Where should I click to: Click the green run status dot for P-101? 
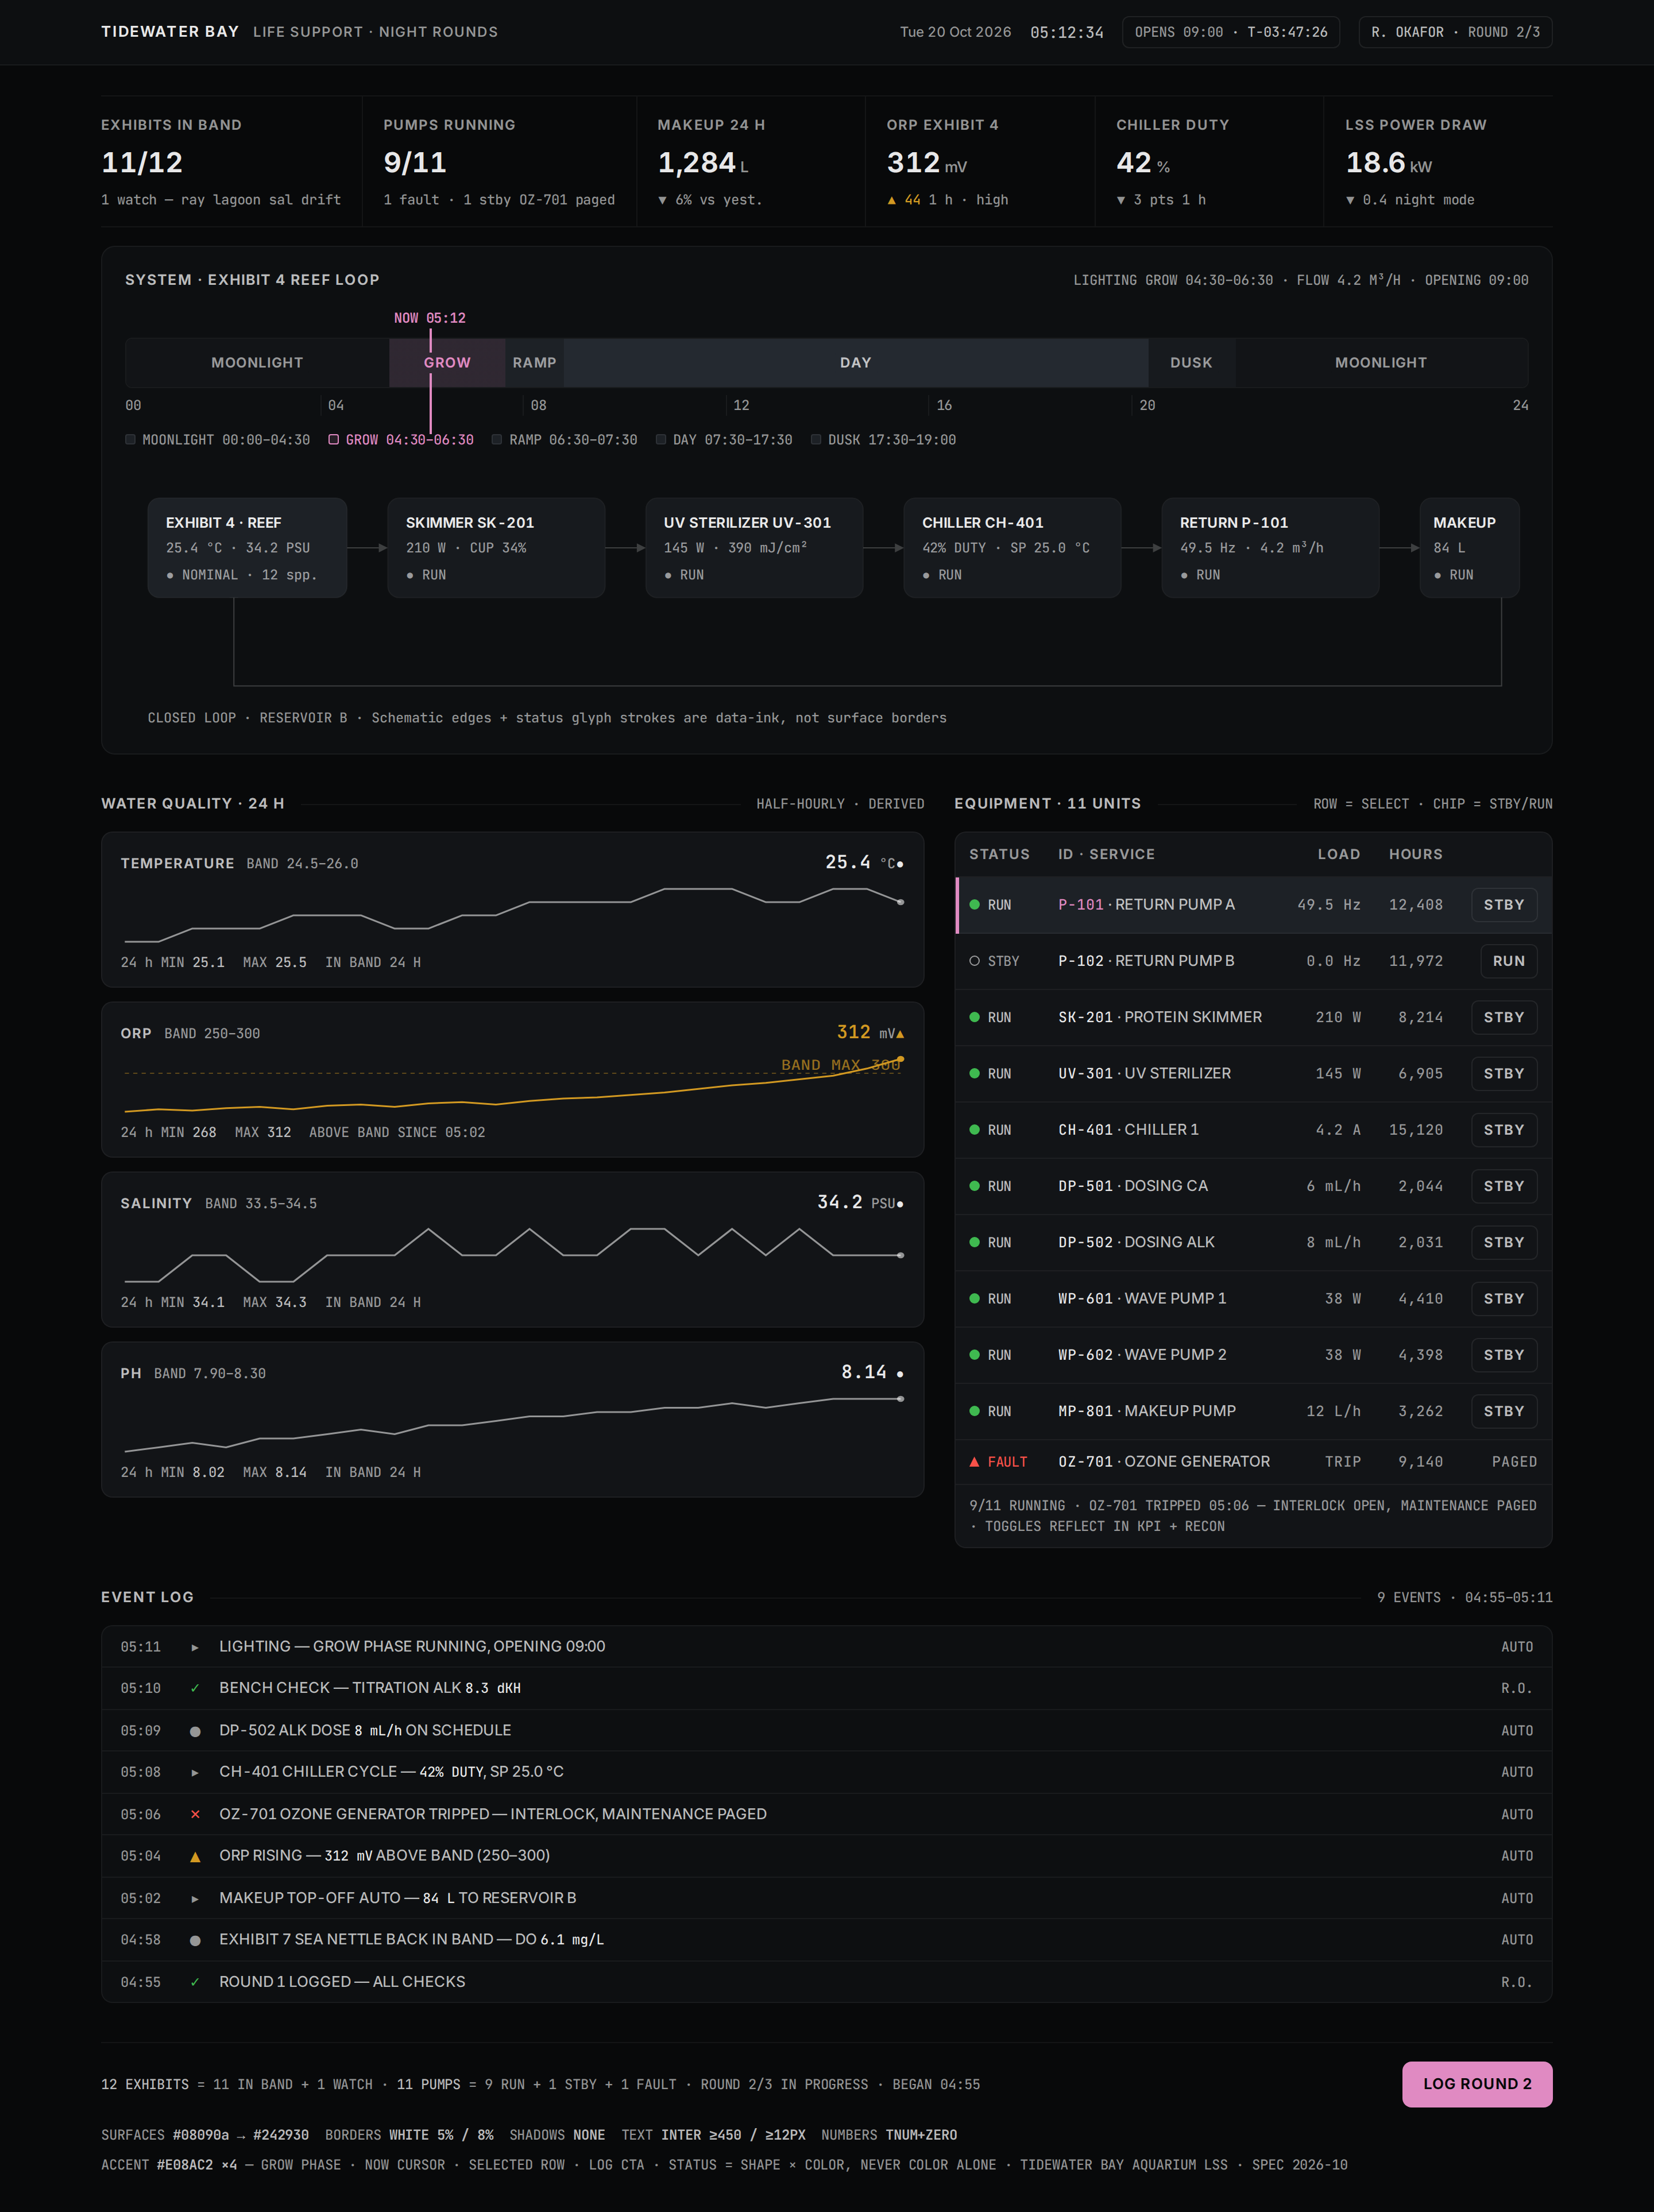click(x=974, y=905)
